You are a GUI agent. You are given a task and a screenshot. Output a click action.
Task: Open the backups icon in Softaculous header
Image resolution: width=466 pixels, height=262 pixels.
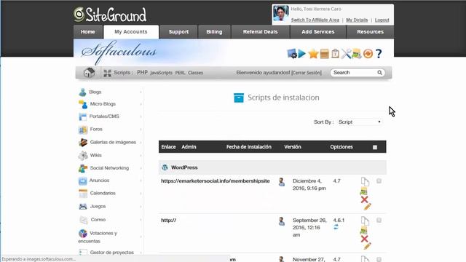pos(357,54)
